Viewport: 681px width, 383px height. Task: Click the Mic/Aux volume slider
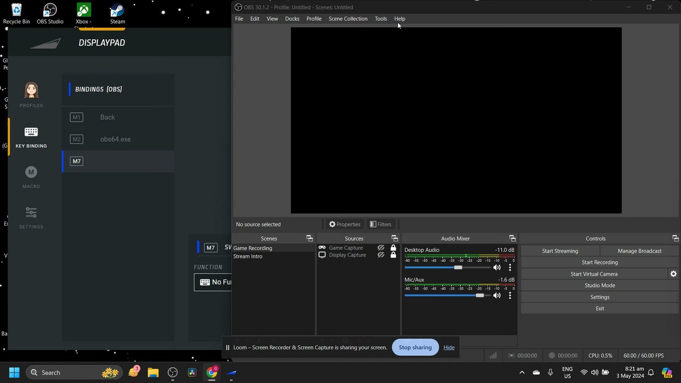[x=447, y=295]
